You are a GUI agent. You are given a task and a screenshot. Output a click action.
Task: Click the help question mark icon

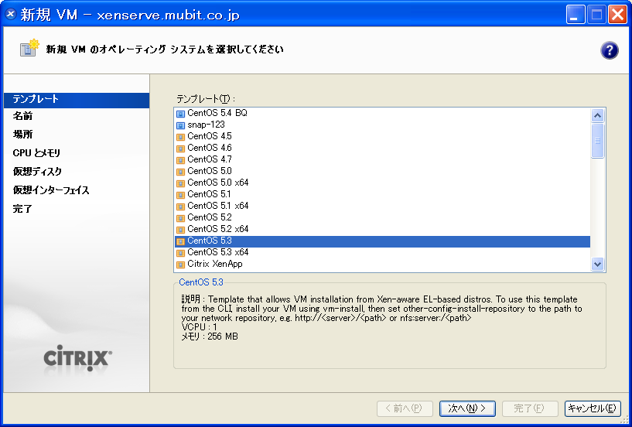point(609,51)
